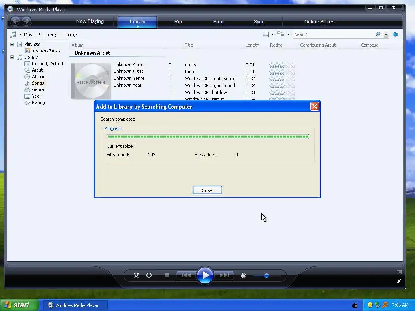Screen dimensions: 415x311
Task: Select Recently Added in Library tree
Action: tap(47, 64)
